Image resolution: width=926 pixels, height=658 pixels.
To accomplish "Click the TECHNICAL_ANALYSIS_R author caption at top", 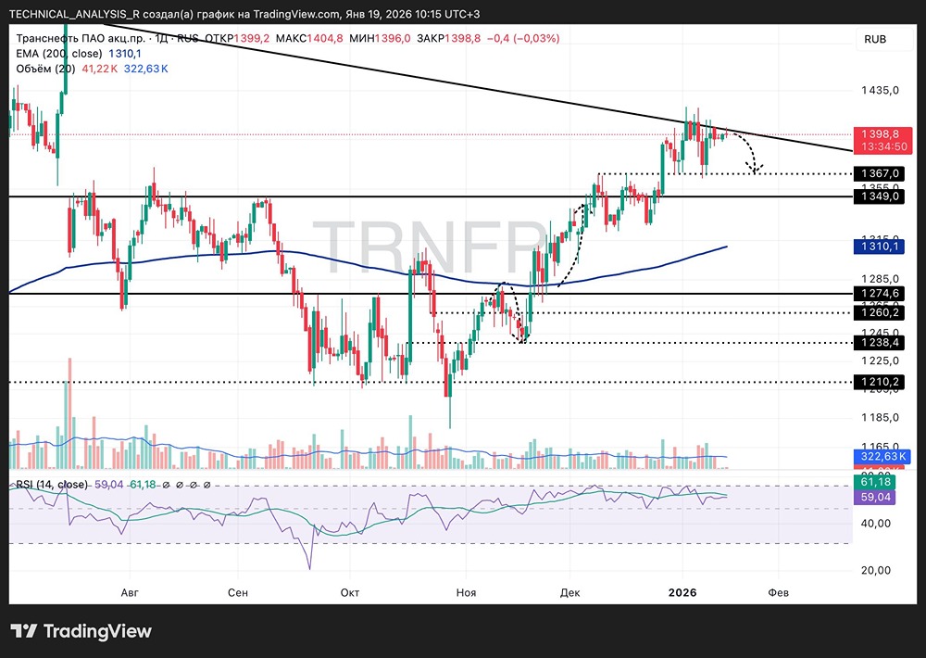I will click(x=74, y=14).
